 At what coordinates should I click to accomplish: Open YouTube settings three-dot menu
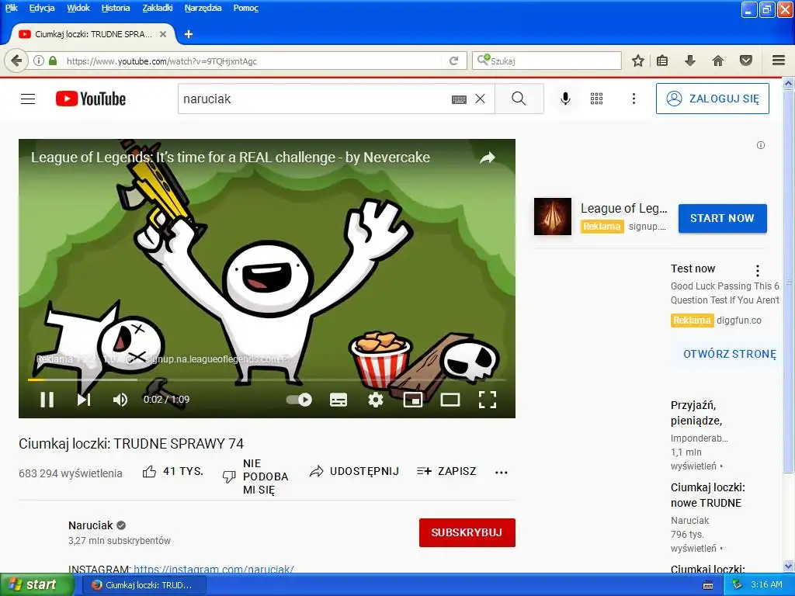[x=634, y=99]
